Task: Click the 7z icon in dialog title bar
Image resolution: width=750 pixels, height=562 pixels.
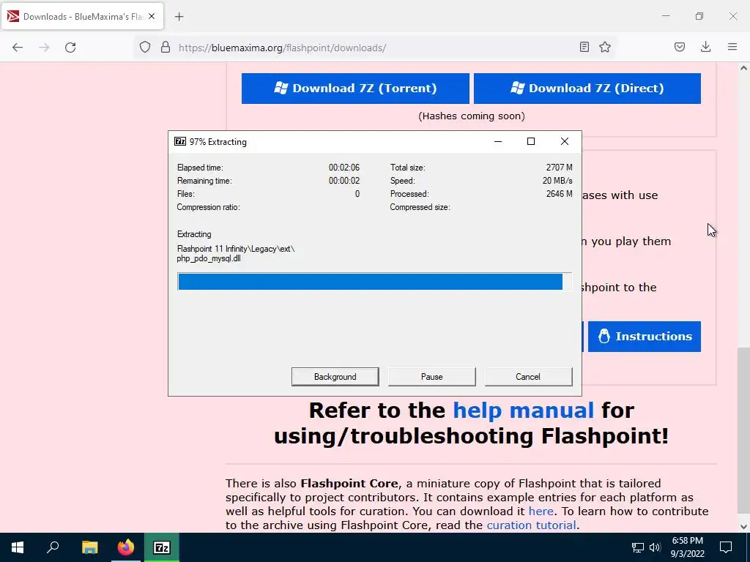Action: [x=180, y=141]
